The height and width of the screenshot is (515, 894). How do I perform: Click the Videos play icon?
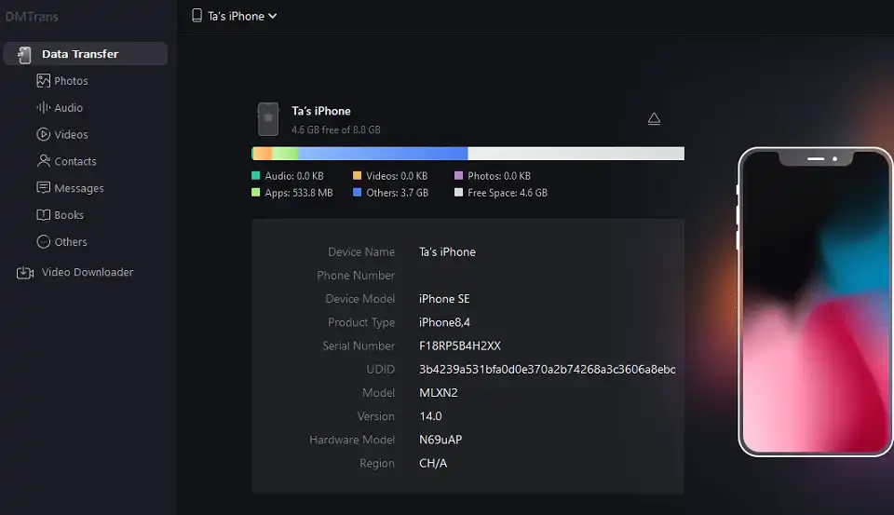[x=43, y=135]
